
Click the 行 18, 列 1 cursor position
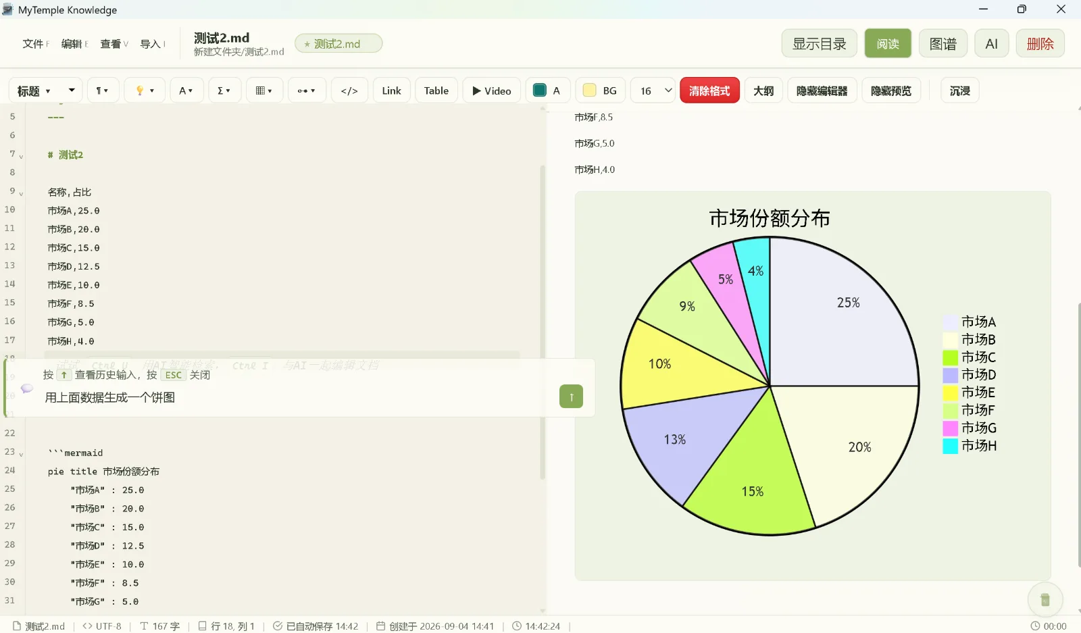tap(226, 626)
